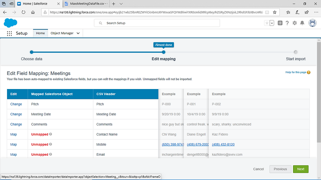The image size is (321, 180).
Task: Click Change for the Comments row
Action: click(16, 124)
